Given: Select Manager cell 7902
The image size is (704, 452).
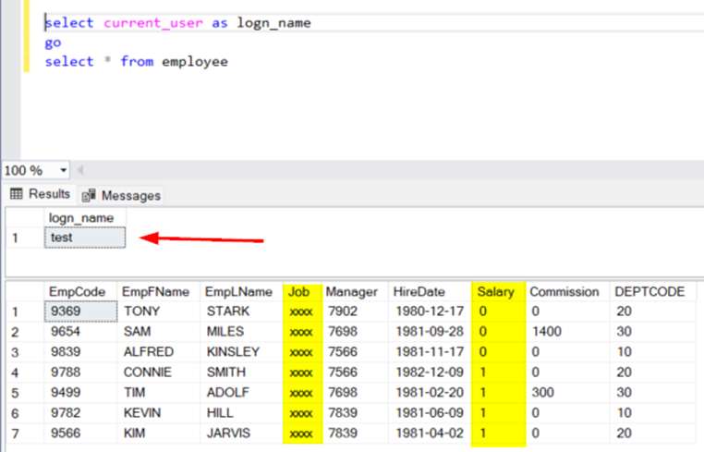Looking at the screenshot, I should 356,312.
